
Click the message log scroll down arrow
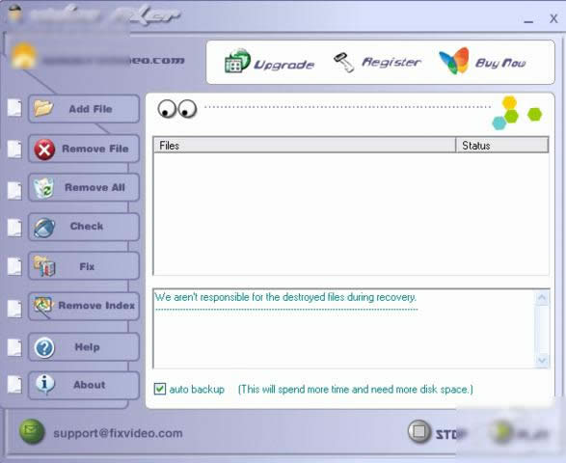click(x=542, y=360)
